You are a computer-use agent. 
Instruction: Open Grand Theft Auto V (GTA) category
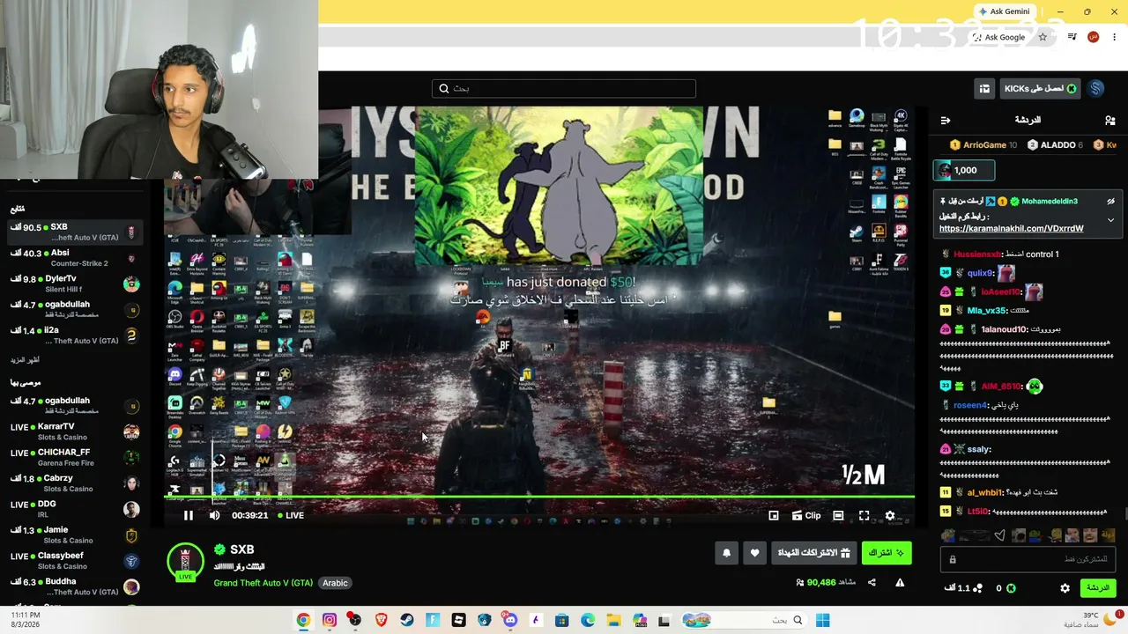click(x=263, y=583)
